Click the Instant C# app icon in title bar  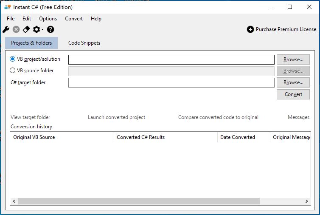coord(7,7)
